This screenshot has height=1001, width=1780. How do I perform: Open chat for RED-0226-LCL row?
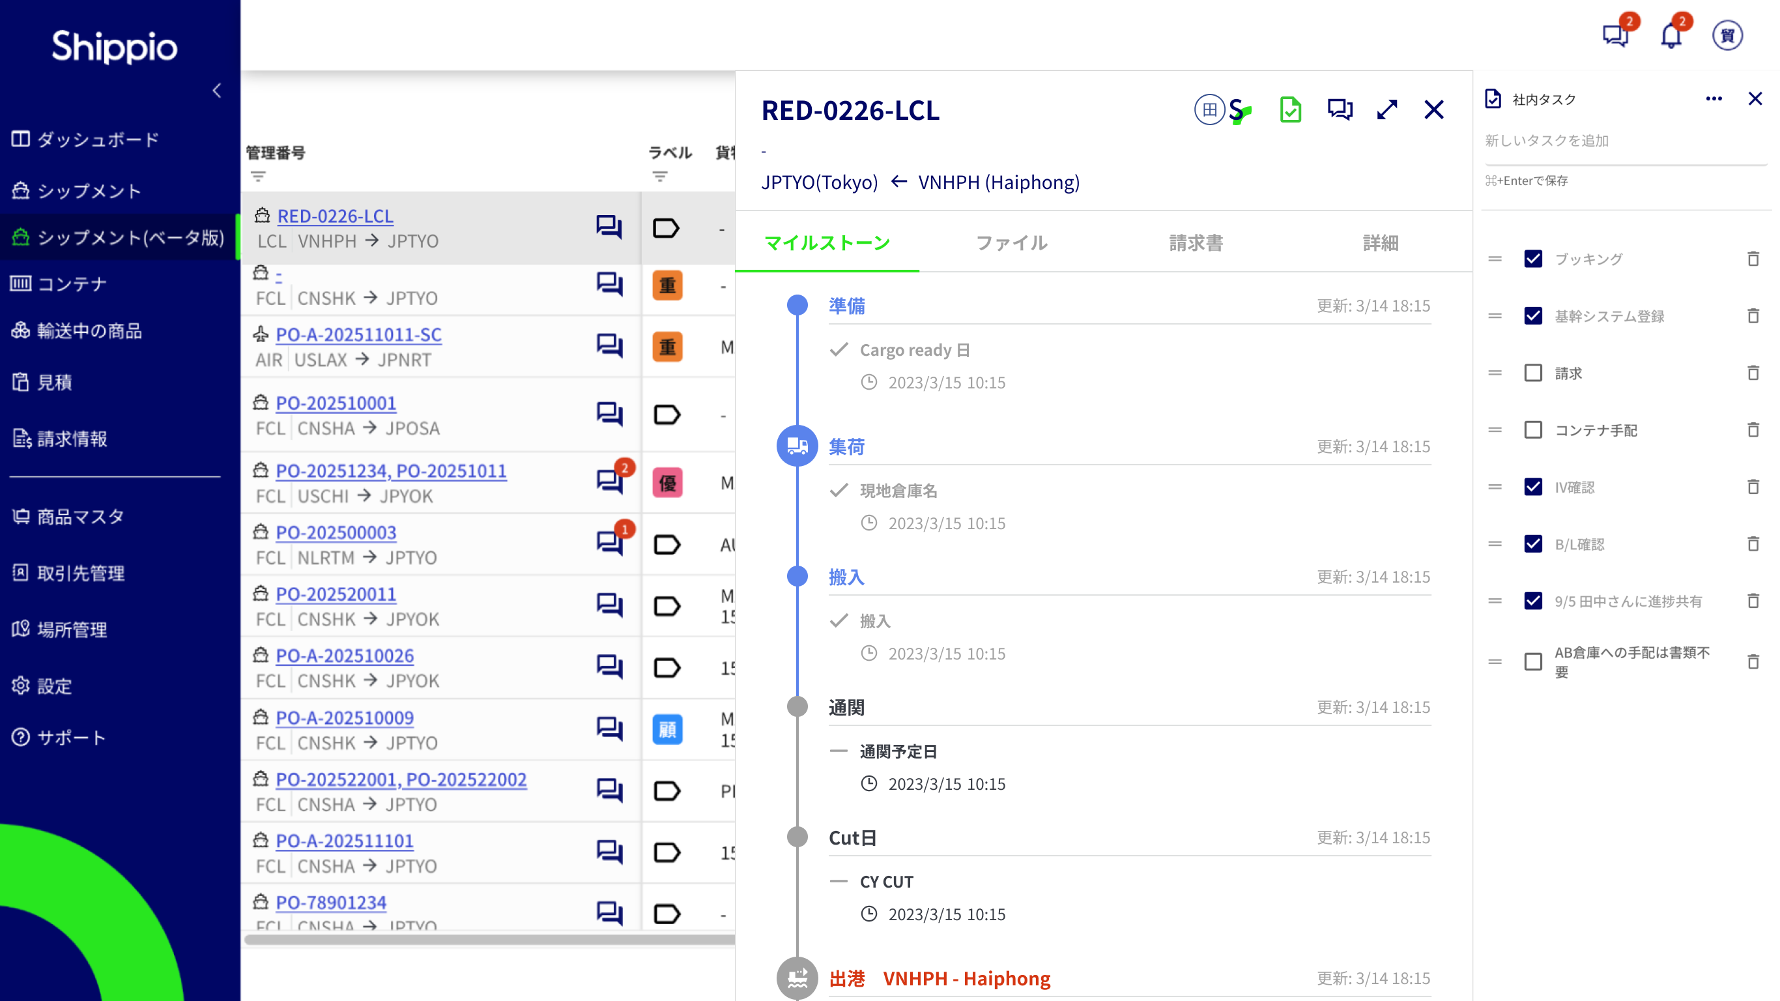pyautogui.click(x=609, y=227)
